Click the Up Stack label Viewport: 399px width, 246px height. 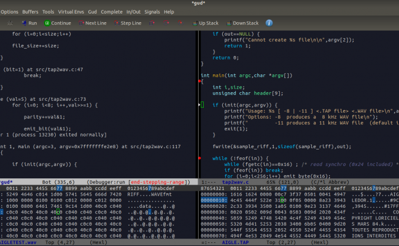pyautogui.click(x=209, y=23)
